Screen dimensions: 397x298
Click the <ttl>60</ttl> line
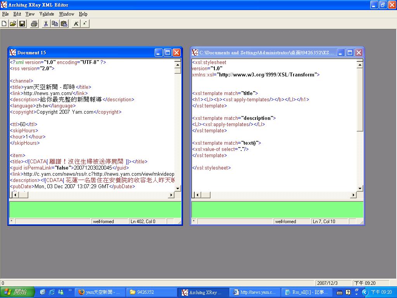point(24,124)
